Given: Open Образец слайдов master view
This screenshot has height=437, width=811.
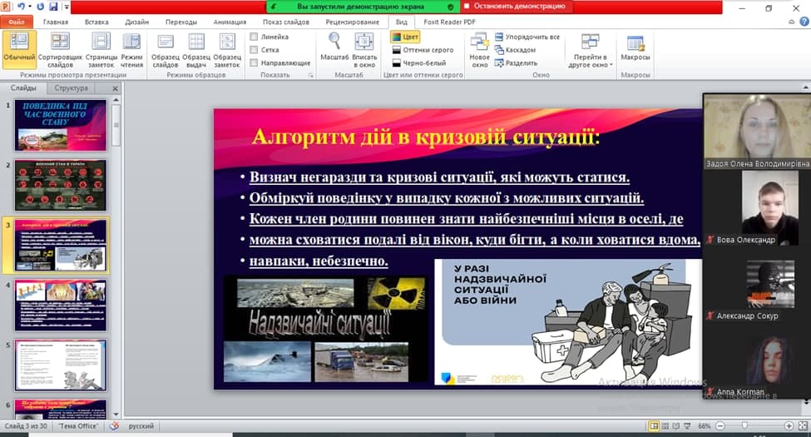Looking at the screenshot, I should 166,49.
